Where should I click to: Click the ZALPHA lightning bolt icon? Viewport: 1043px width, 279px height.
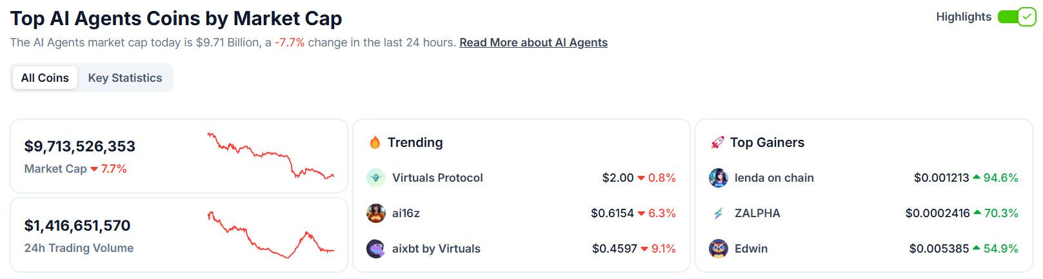tap(719, 213)
